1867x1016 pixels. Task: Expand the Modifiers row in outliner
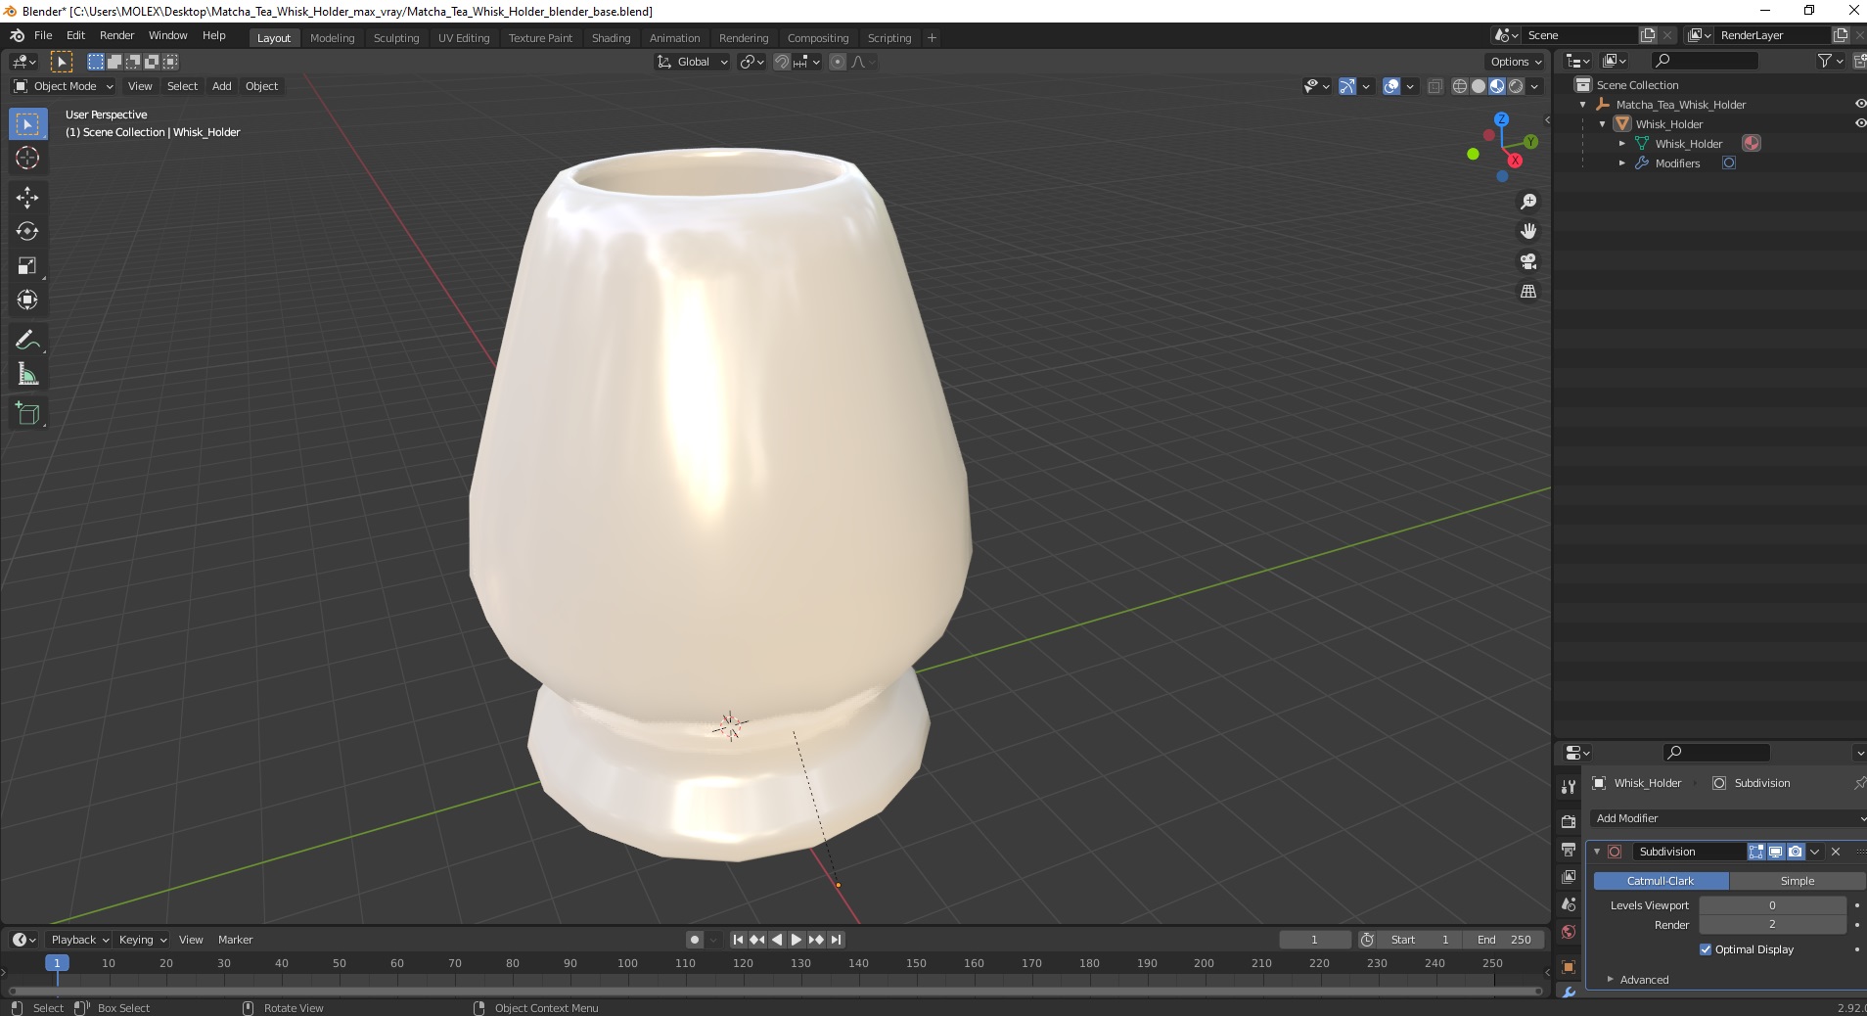(1621, 163)
